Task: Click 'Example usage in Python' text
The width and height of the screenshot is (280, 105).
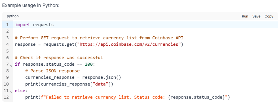Action: [31, 5]
